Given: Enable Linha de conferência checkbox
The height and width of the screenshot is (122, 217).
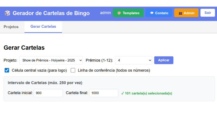Looking at the screenshot, I should tap(73, 70).
